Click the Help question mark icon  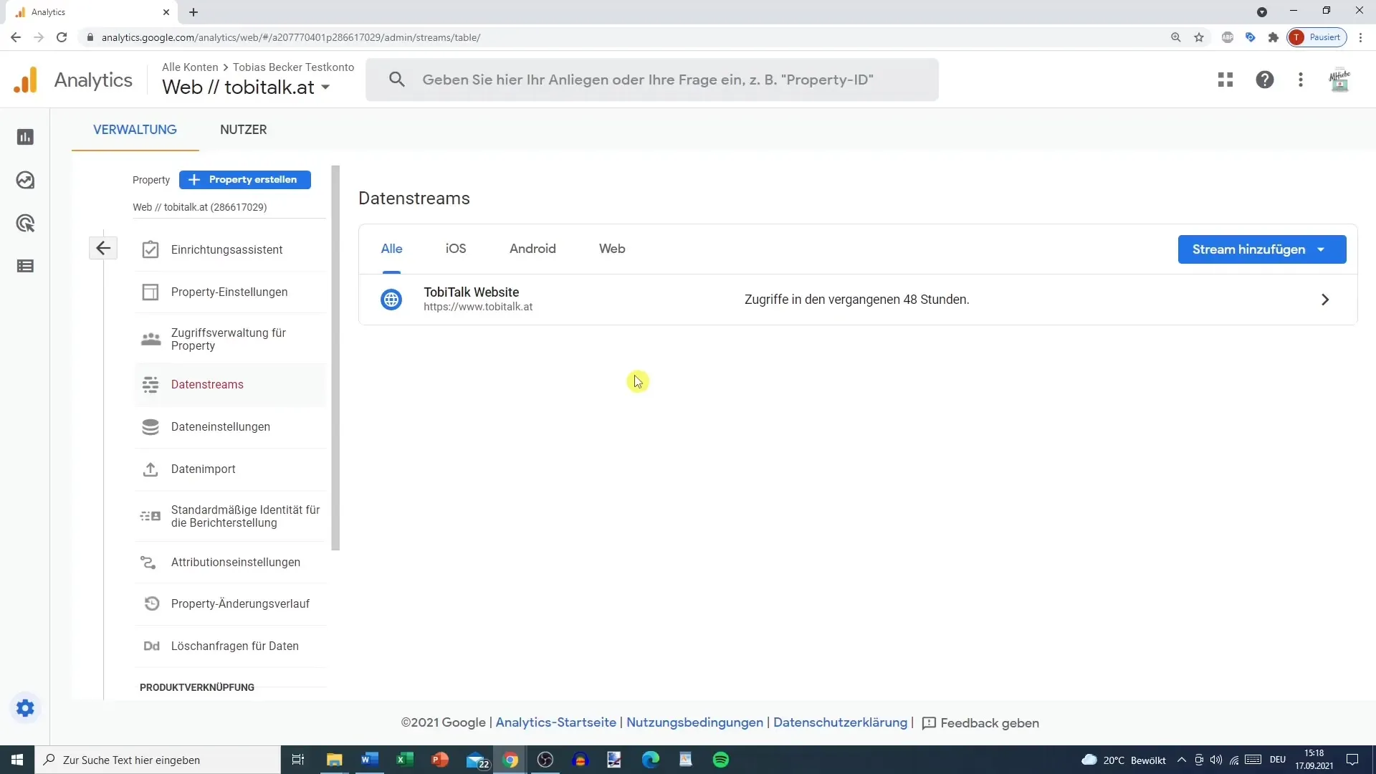(1264, 80)
